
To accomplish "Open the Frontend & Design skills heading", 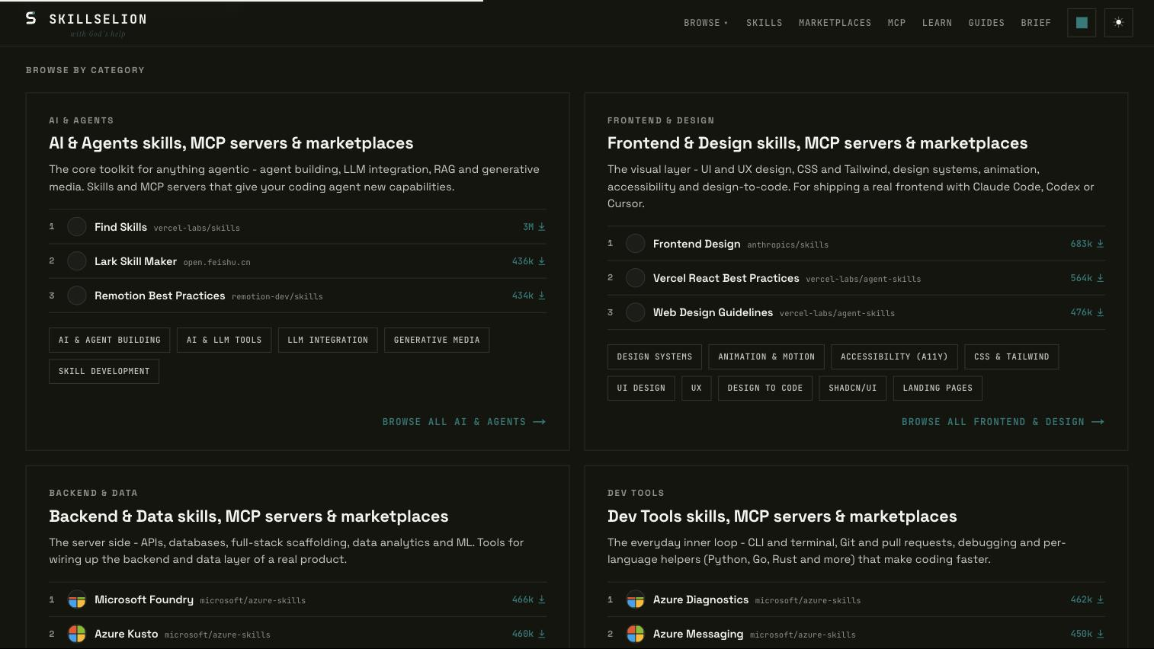I will [817, 143].
